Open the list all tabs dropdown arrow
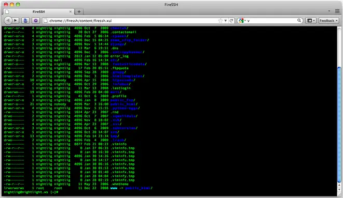This screenshot has height=198, width=343. 329,11
